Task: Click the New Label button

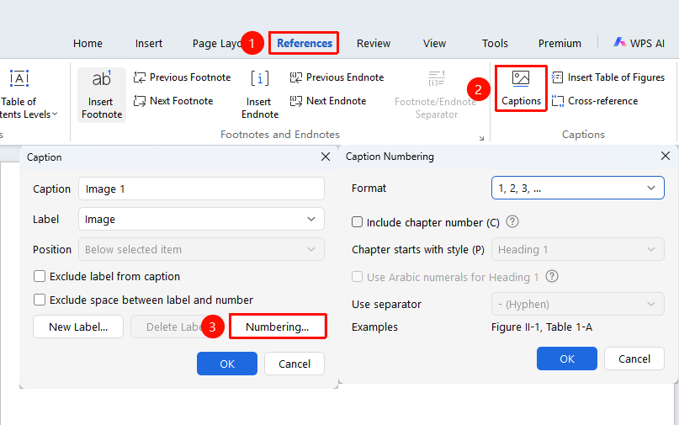Action: (x=78, y=327)
